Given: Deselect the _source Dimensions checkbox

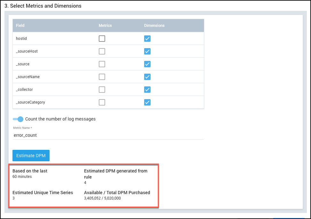Looking at the screenshot, I should pyautogui.click(x=147, y=64).
